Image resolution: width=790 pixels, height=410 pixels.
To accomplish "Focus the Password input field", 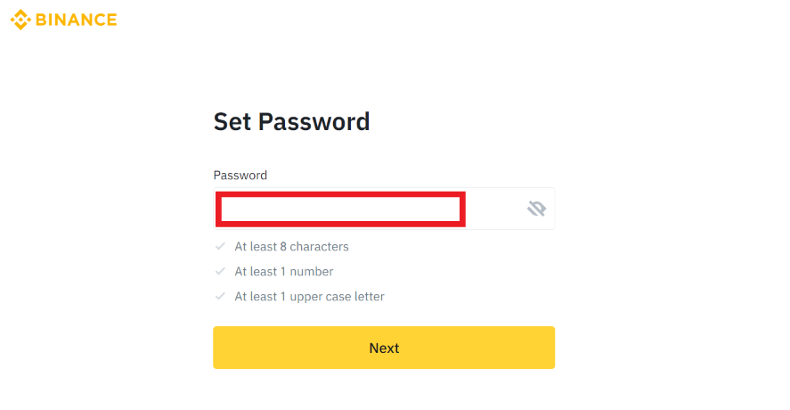I will pyautogui.click(x=384, y=209).
